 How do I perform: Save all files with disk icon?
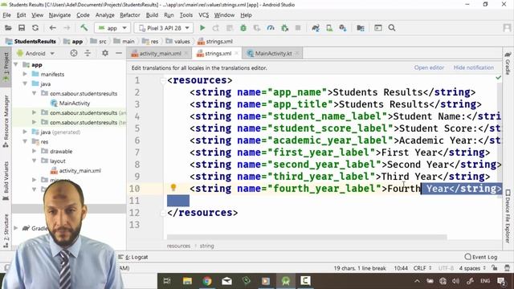[x=22, y=28]
